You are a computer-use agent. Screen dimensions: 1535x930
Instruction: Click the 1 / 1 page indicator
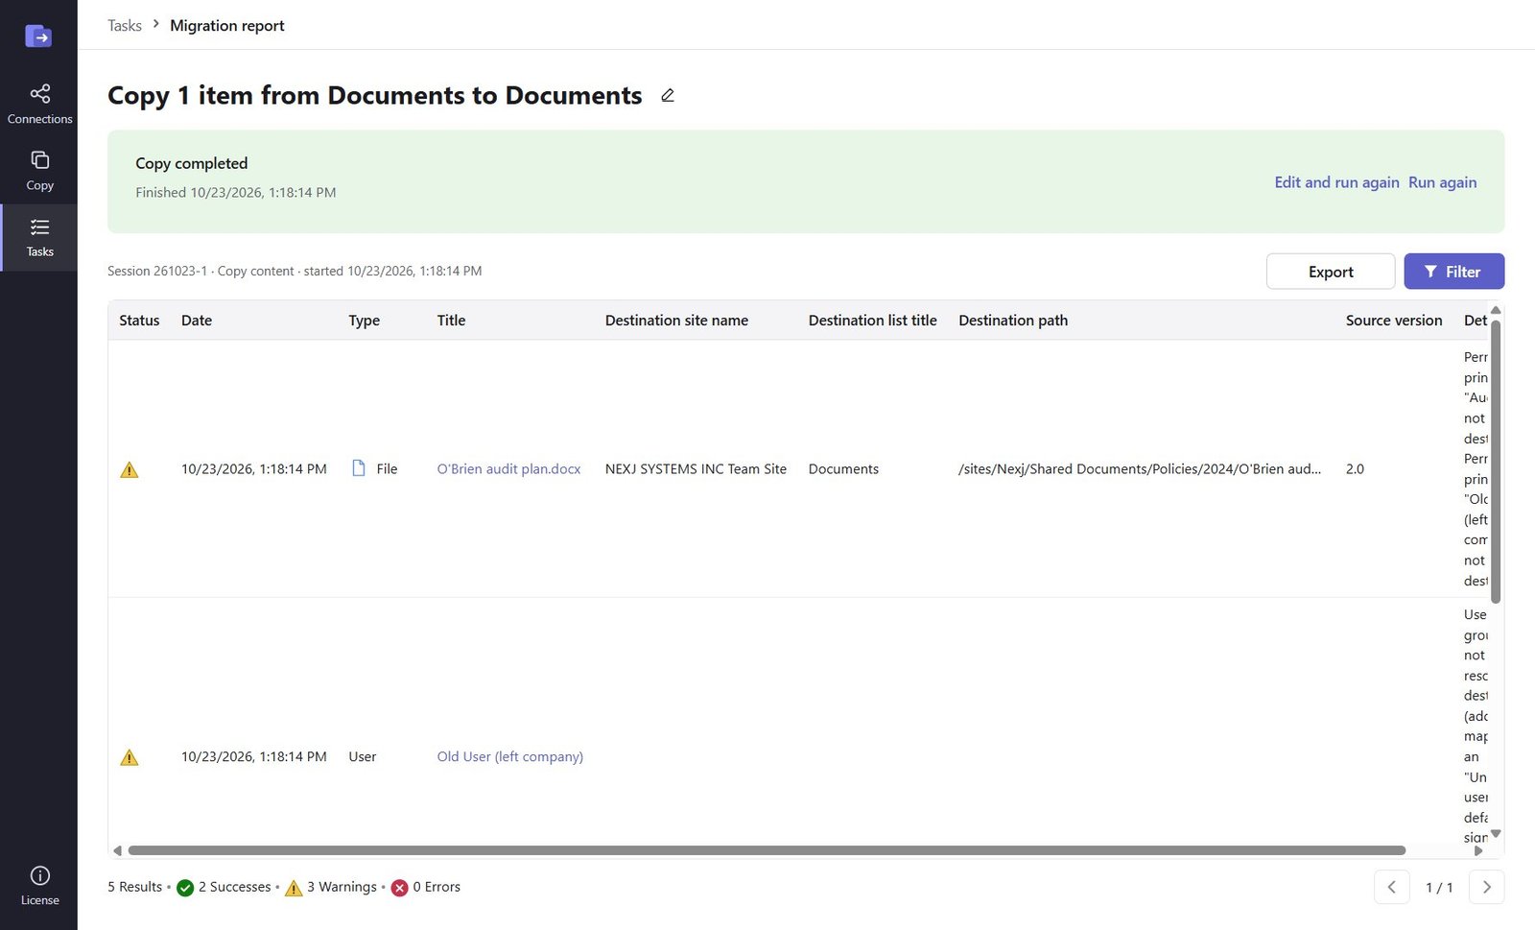click(1439, 888)
